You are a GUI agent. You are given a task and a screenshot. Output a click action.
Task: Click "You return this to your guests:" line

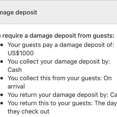coord(50,103)
